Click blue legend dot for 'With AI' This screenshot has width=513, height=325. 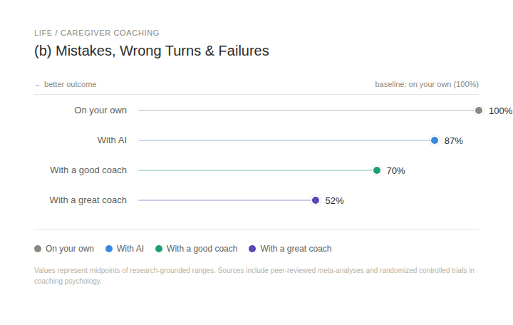[109, 249]
